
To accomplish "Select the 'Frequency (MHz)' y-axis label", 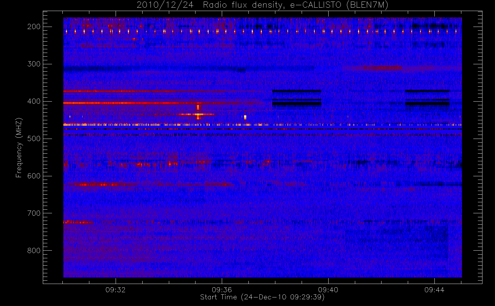I will point(19,147).
